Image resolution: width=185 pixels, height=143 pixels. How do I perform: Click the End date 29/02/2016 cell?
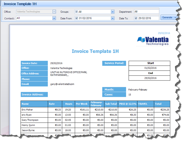click(x=149, y=78)
